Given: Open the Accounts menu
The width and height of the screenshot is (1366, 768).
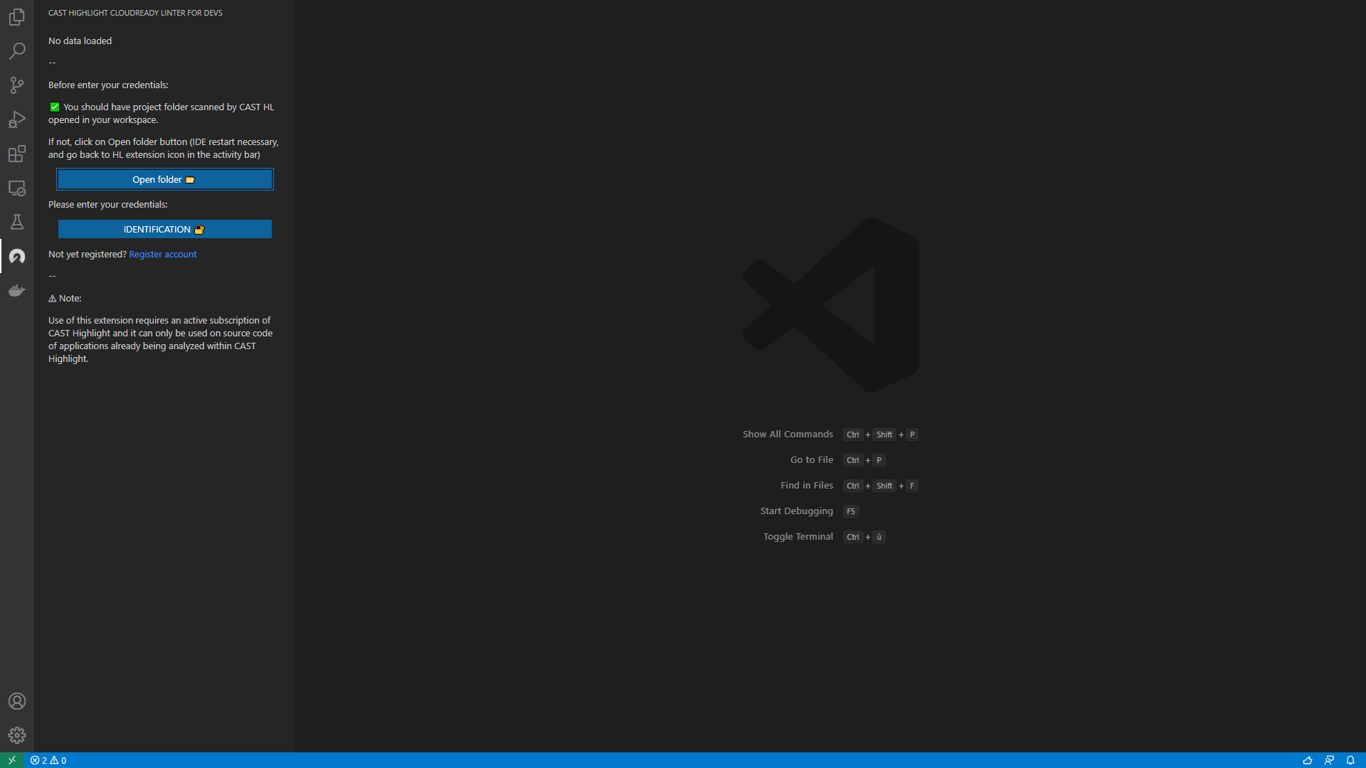Looking at the screenshot, I should point(17,701).
